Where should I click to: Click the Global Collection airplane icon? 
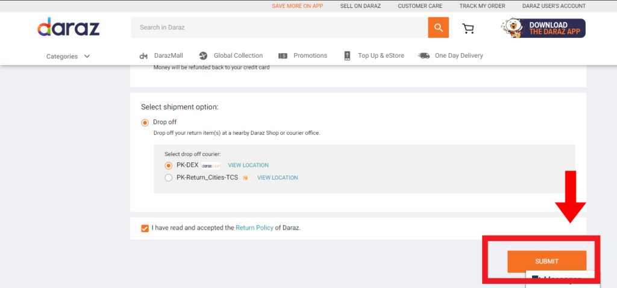(x=203, y=55)
